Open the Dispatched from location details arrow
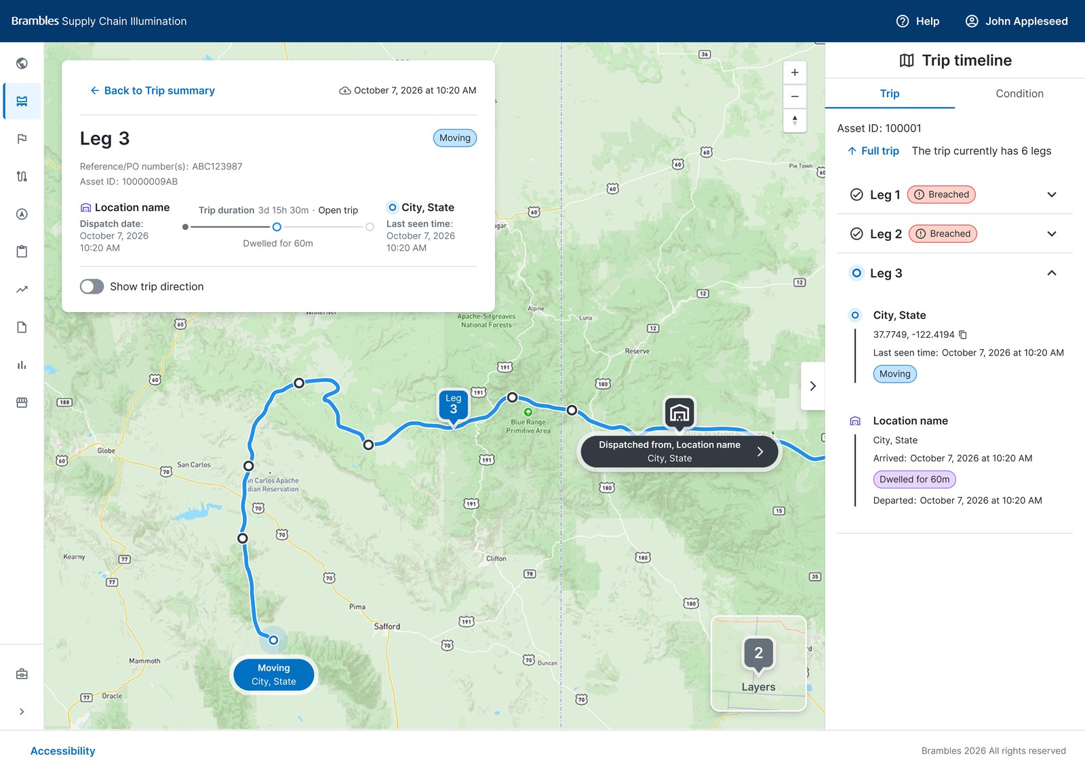This screenshot has width=1085, height=772. coord(760,451)
